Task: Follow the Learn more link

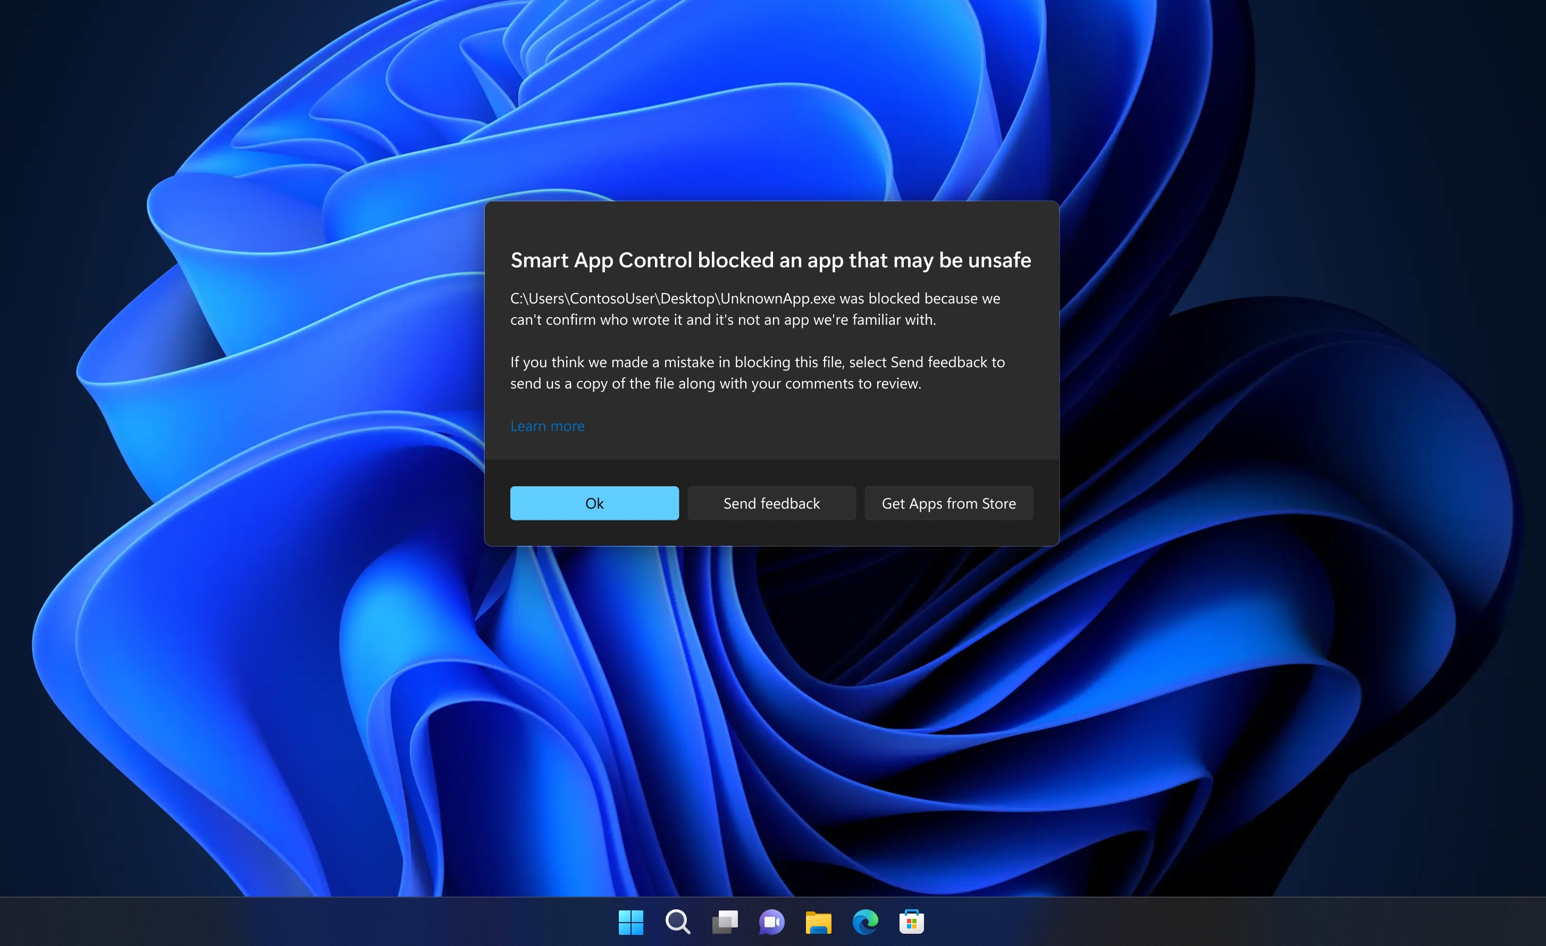Action: click(547, 426)
